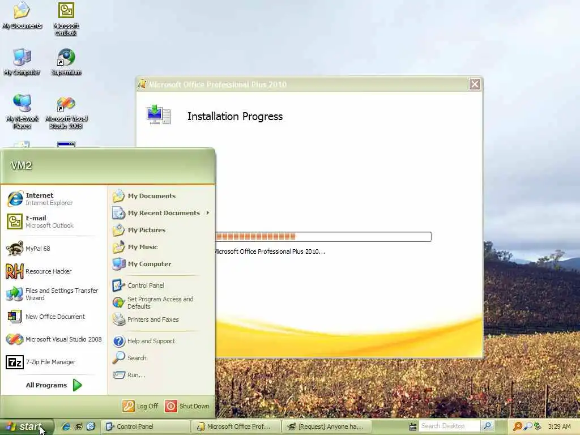Switch to Control Panel taskbar button
The image size is (580, 435).
tap(146, 427)
